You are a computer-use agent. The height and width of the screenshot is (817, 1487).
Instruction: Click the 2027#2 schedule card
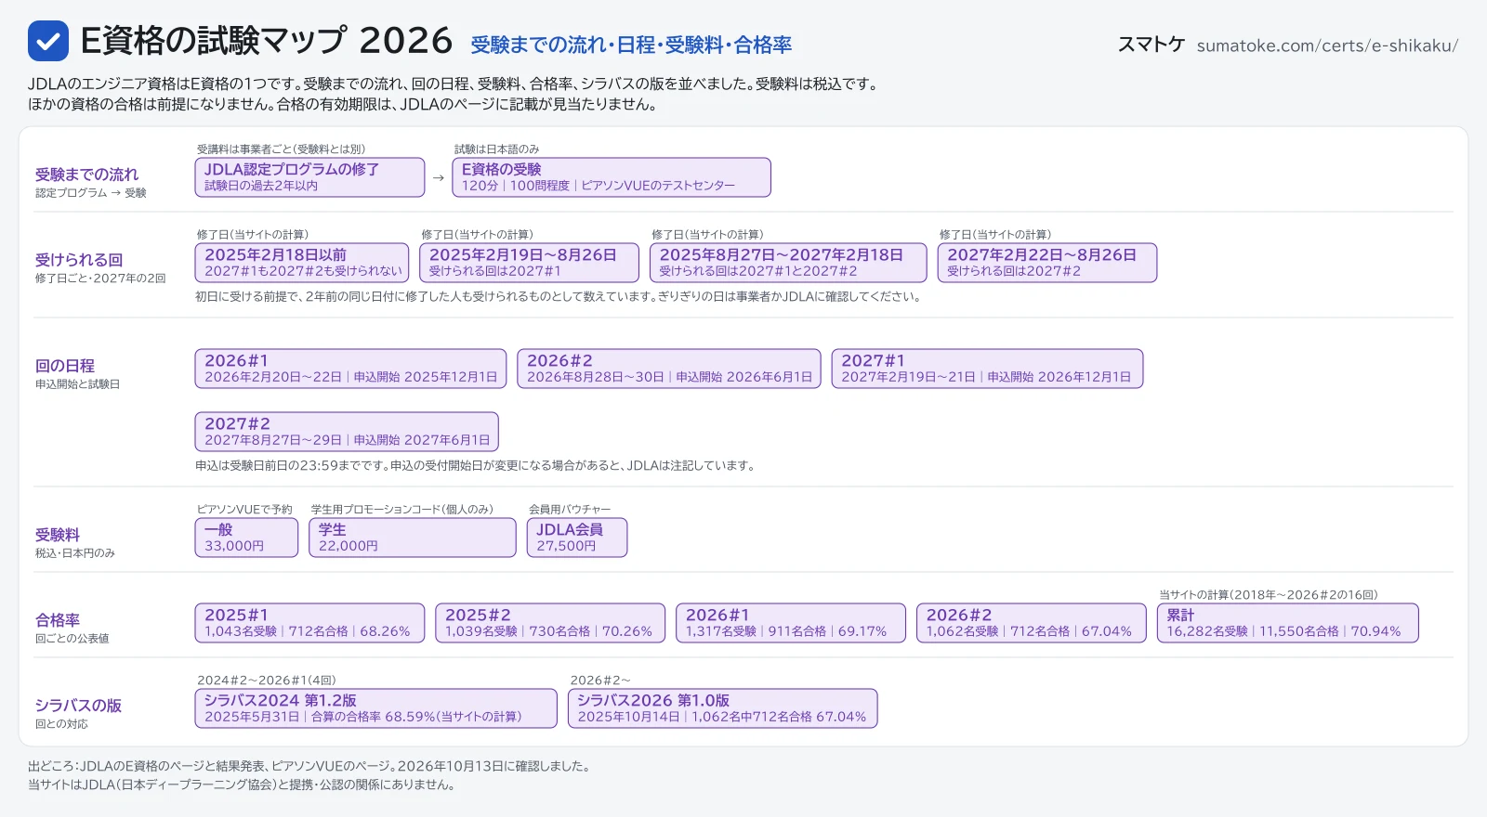point(347,432)
